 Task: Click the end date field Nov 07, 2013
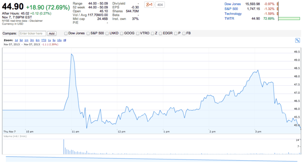[x=32, y=44]
